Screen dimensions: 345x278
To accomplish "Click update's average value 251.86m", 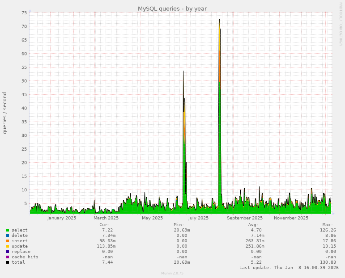I will pos(255,246).
